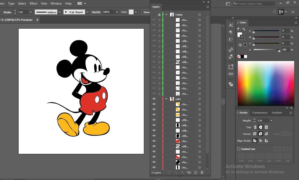Open the Stroke panel options menu

291,113
